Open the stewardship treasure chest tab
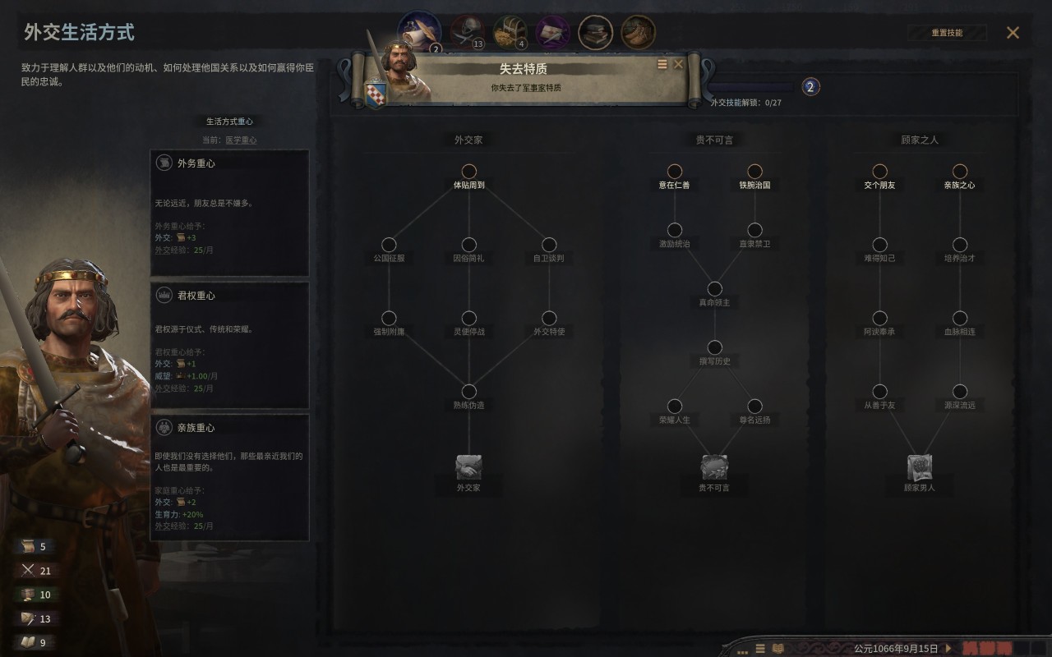 510,31
